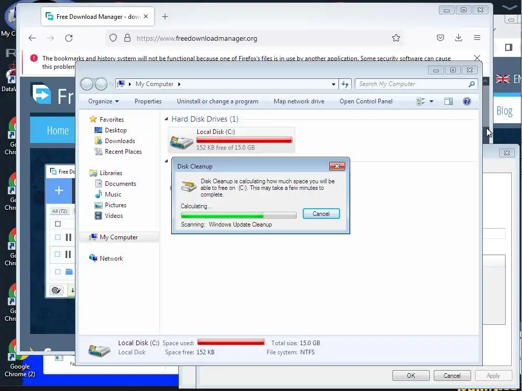The width and height of the screenshot is (522, 391).
Task: Open the Blog link on FDM website
Action: [504, 110]
